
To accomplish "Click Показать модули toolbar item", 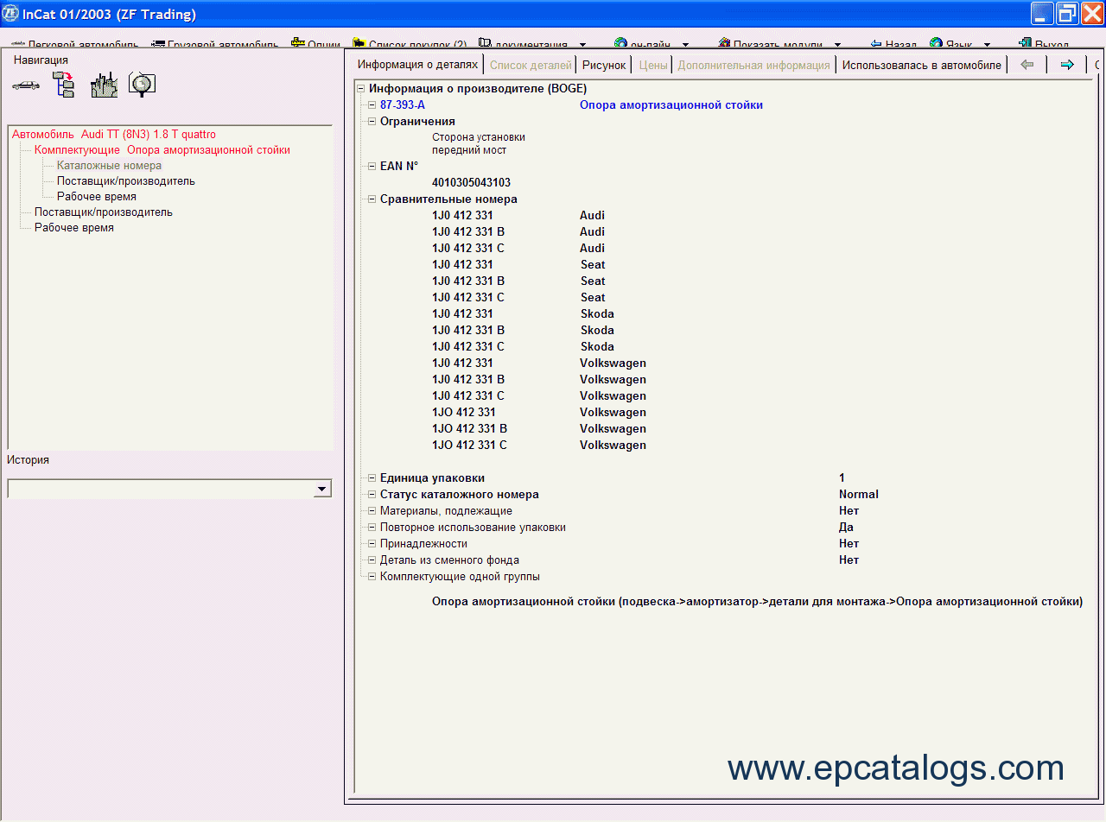I will 769,45.
